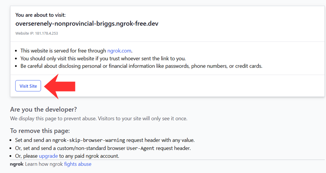Follow the upgrade link
This screenshot has height=173, width=326.
(x=48, y=156)
